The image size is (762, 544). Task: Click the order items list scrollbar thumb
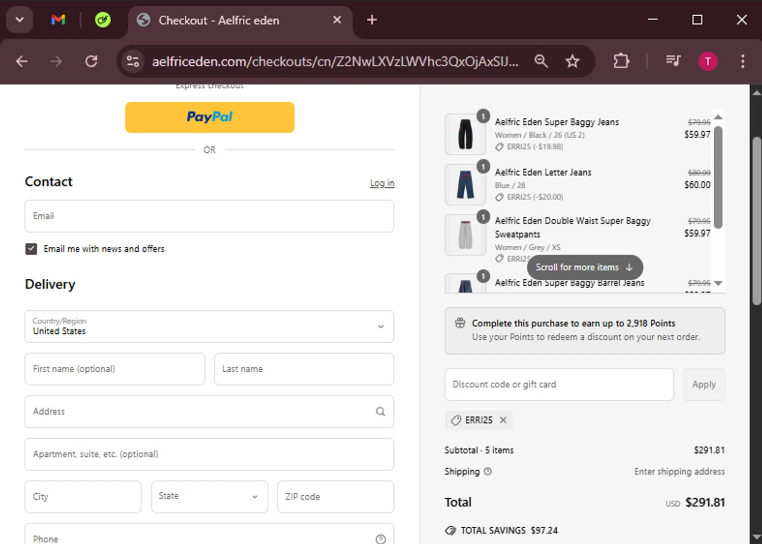718,176
